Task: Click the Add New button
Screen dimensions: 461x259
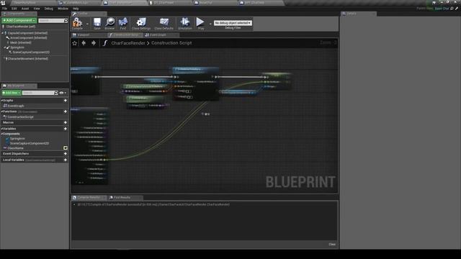Action: [x=12, y=93]
